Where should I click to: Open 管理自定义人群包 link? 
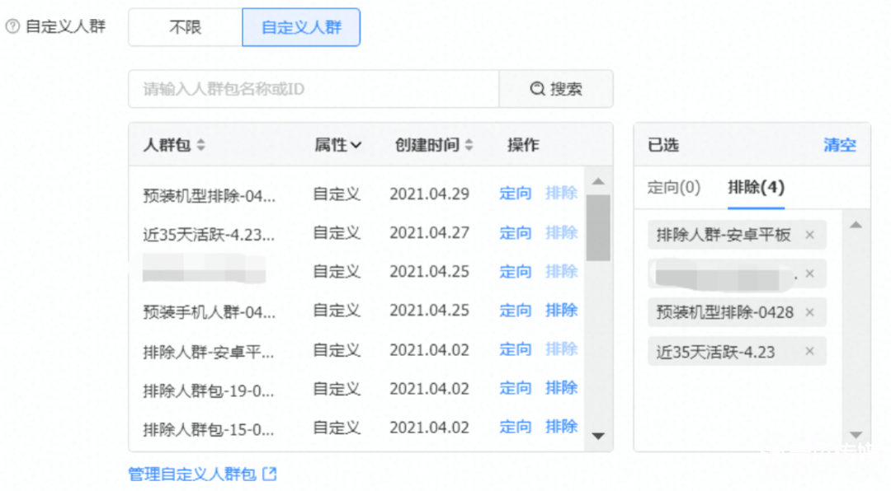[202, 474]
